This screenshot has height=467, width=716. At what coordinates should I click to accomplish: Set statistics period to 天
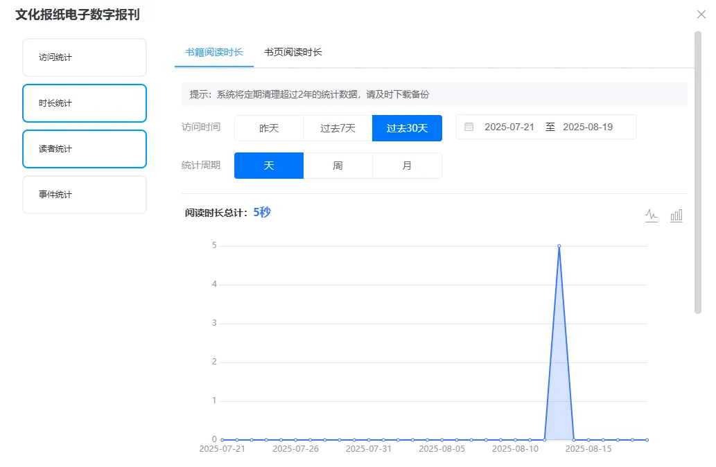(x=269, y=166)
